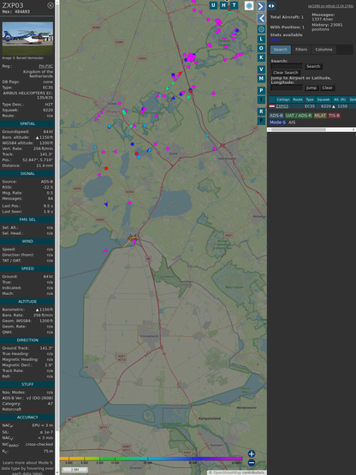Zoom out with the minus icon
The height and width of the screenshot is (475, 356).
coord(252,463)
